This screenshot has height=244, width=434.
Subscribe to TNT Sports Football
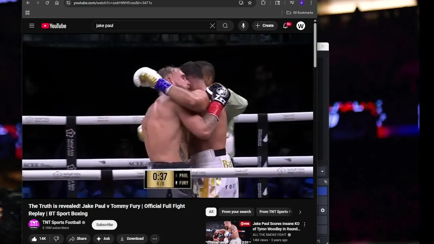[104, 225]
